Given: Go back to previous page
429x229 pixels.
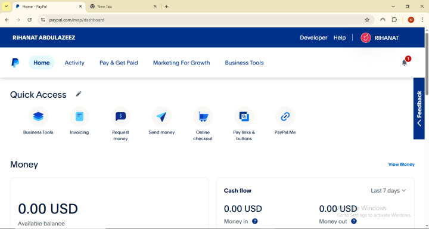Looking at the screenshot, I should point(7,20).
